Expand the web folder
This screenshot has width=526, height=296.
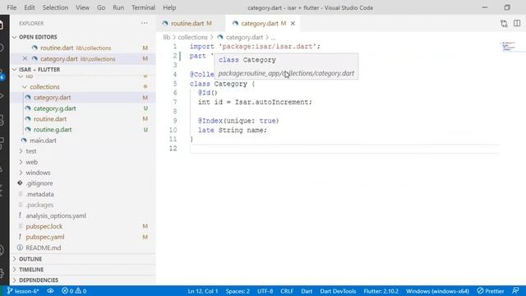point(21,162)
